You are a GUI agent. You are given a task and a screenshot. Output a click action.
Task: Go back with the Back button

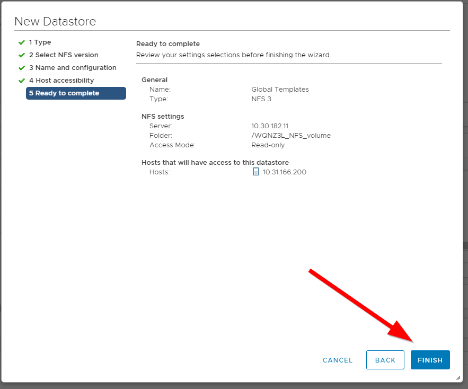(385, 360)
